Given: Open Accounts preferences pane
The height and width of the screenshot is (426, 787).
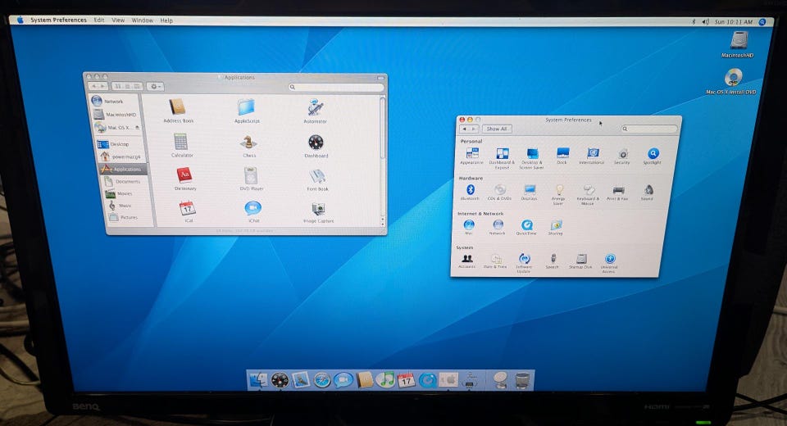Looking at the screenshot, I should [x=467, y=261].
